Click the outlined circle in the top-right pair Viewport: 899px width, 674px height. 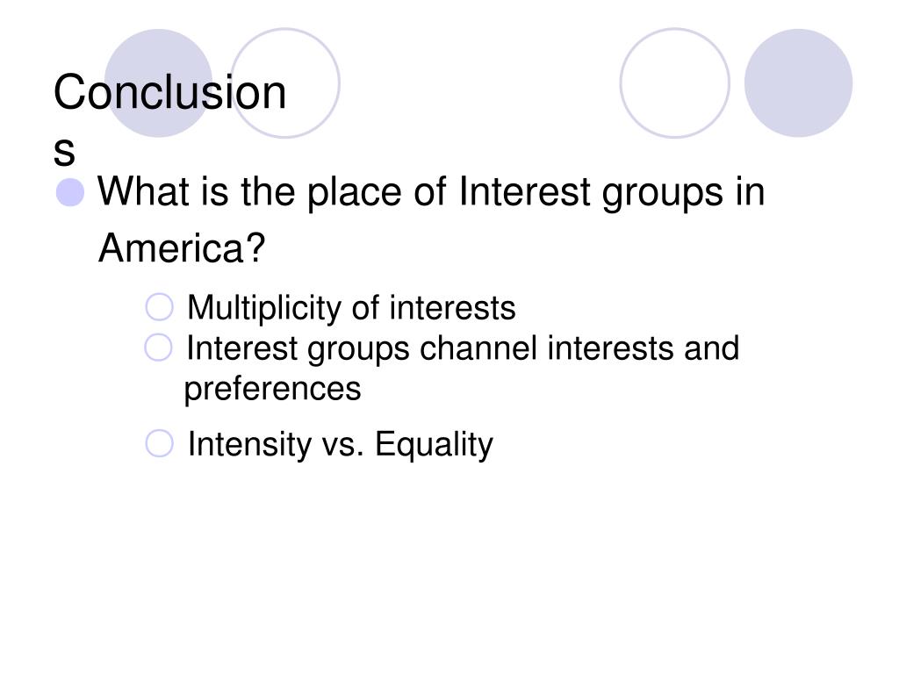pyautogui.click(x=675, y=83)
